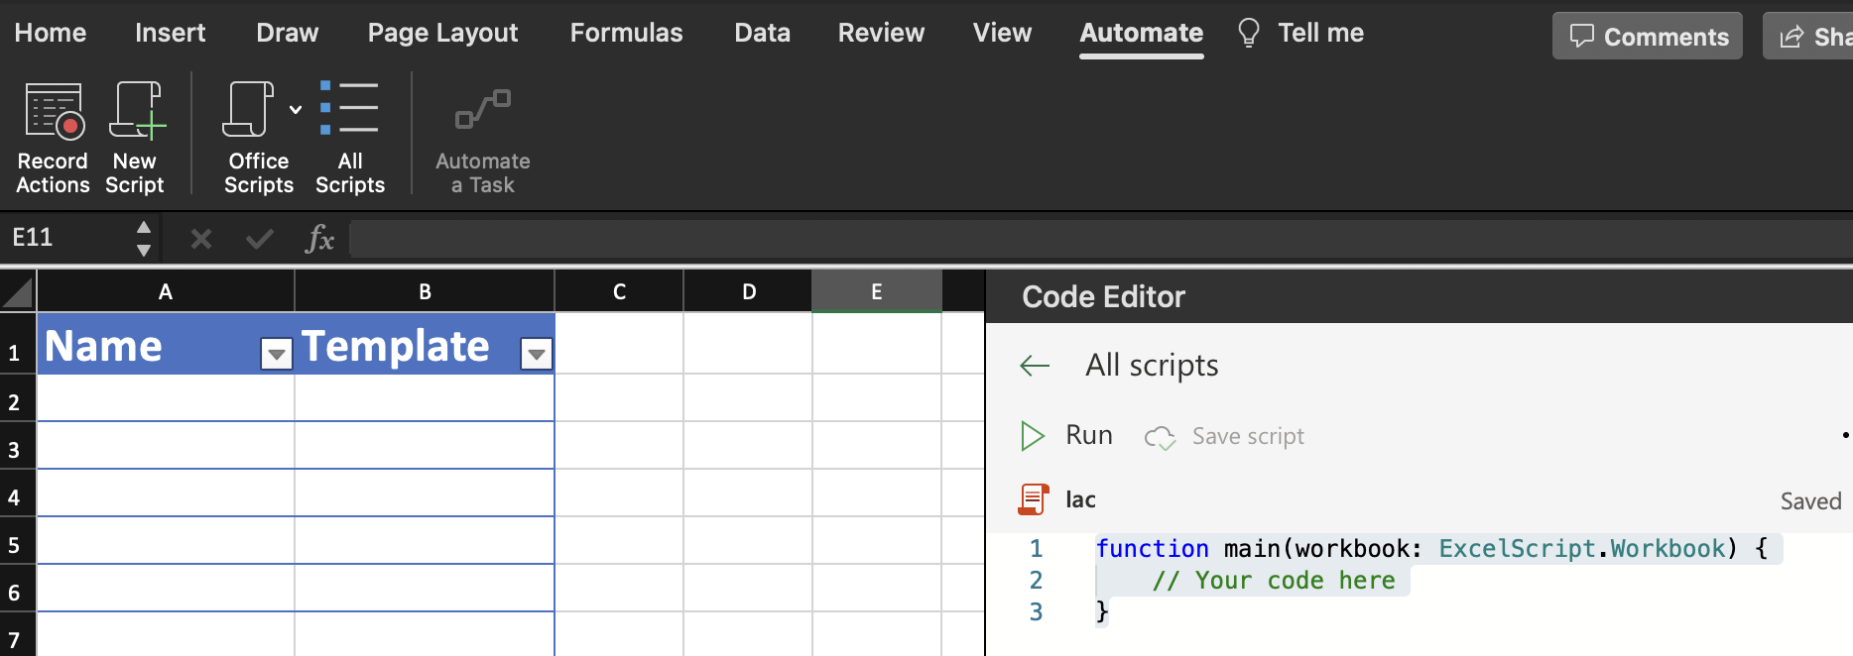Click line number 3 in editor
1853x656 pixels.
click(x=1036, y=611)
